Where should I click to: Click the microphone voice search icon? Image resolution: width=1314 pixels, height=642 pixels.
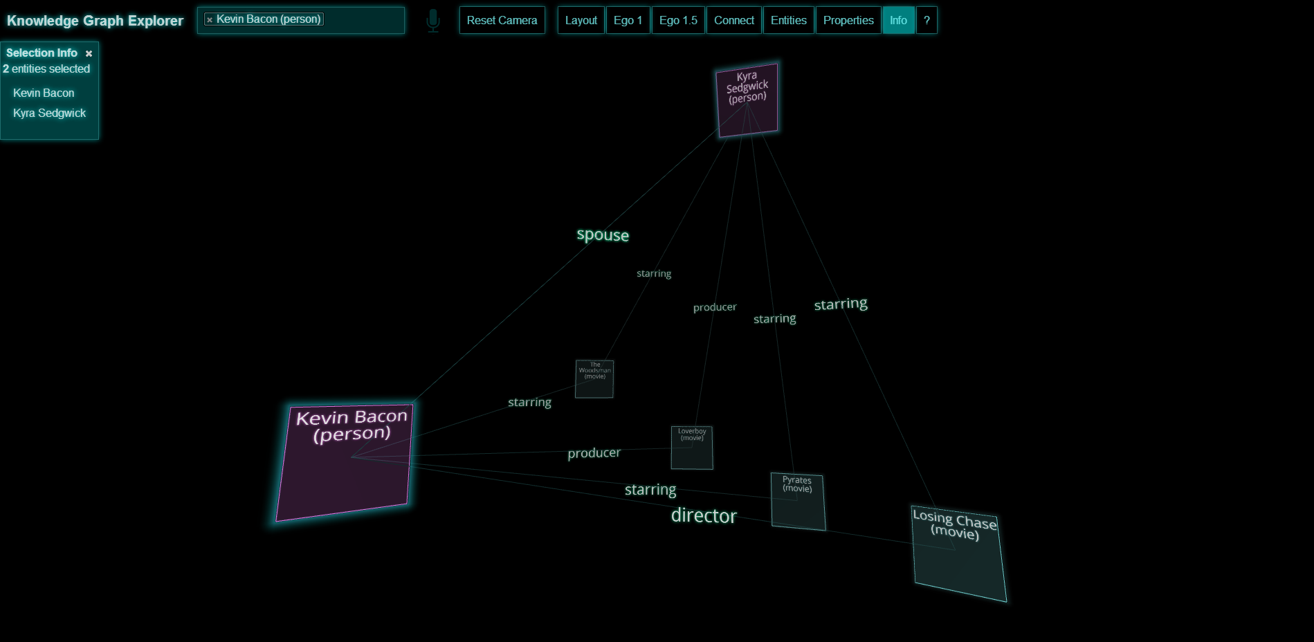coord(433,21)
